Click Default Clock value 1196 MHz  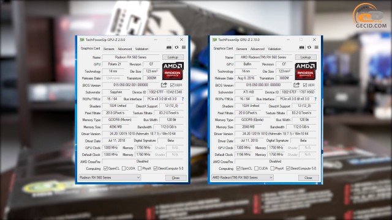click(x=244, y=155)
